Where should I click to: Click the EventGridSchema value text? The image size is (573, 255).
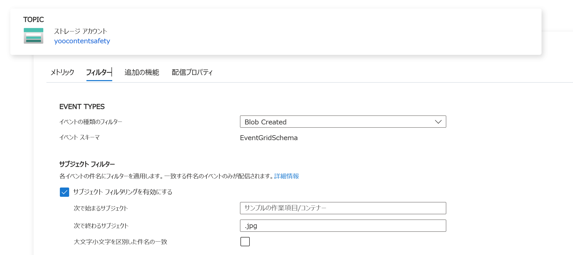pyautogui.click(x=269, y=138)
